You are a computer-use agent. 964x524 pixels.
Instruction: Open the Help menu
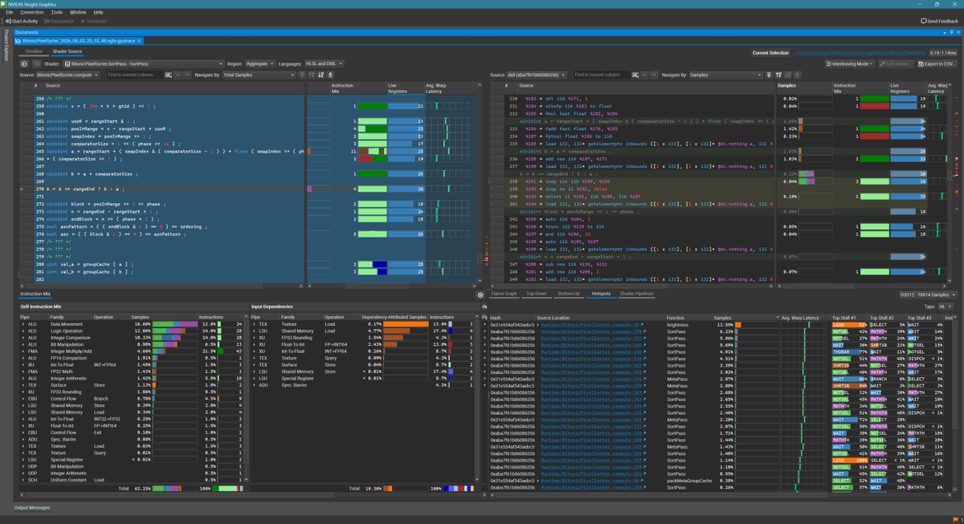[98, 12]
